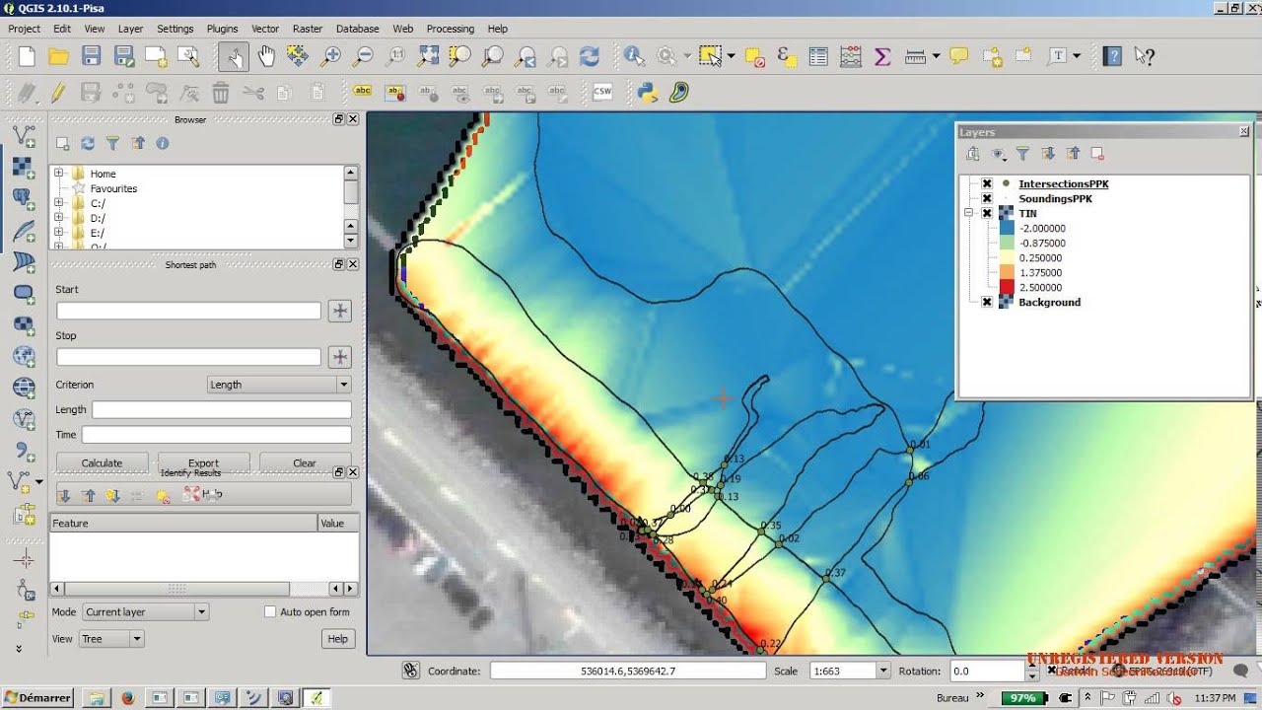
Task: Open the Vector menu
Action: click(265, 29)
